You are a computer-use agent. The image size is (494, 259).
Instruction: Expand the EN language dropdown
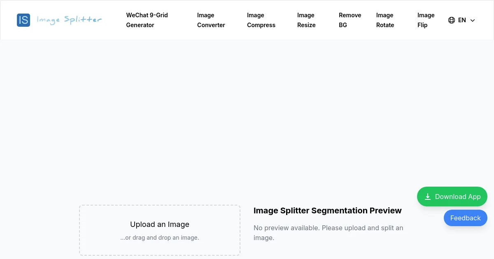tap(462, 20)
